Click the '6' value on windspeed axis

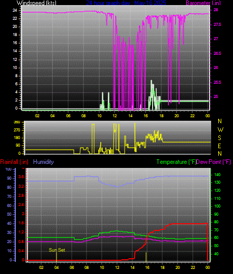point(16,84)
